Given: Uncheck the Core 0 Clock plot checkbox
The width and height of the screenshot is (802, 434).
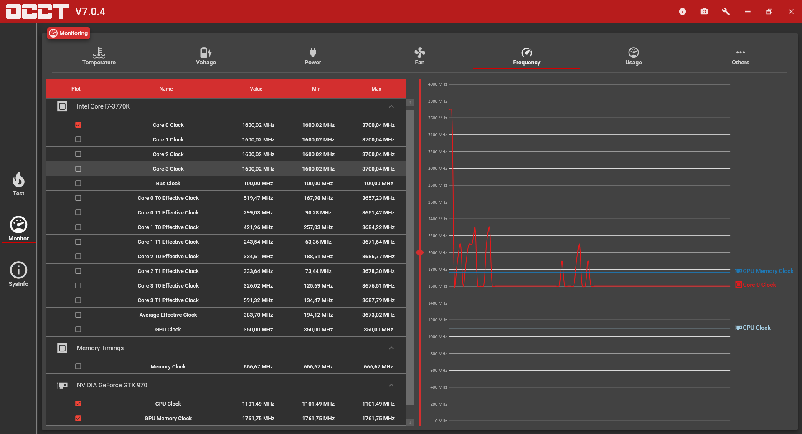Looking at the screenshot, I should tap(78, 125).
